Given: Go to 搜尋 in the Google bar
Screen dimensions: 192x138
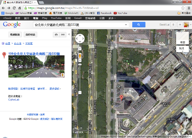Looking at the screenshot, I should pos(17,18).
